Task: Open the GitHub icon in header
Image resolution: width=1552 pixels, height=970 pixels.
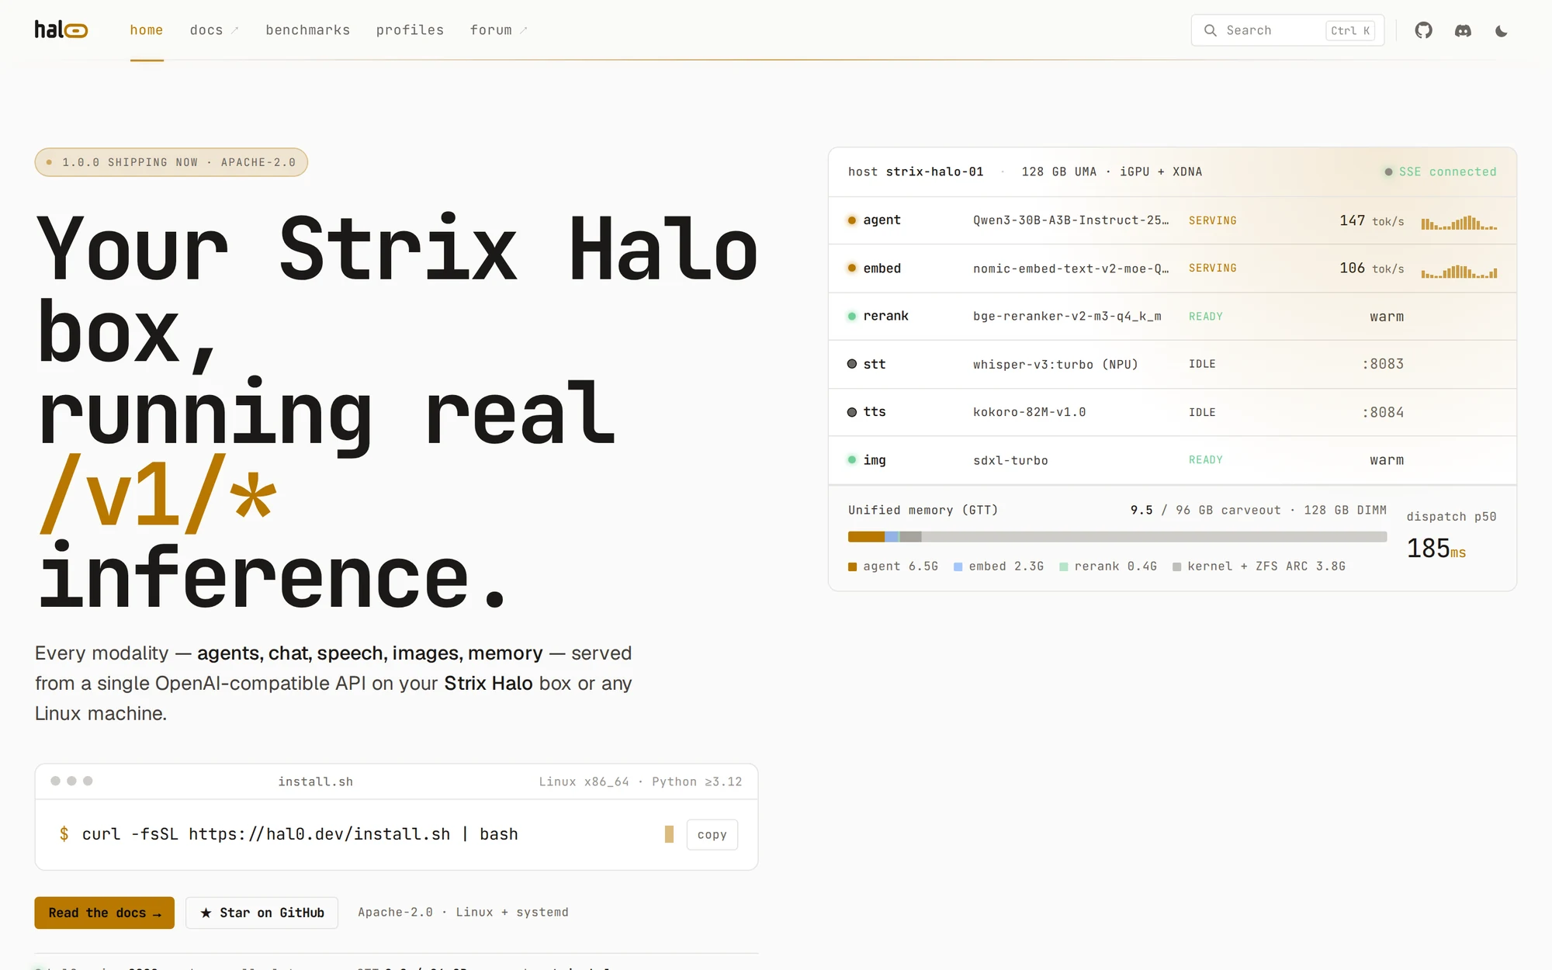Action: tap(1423, 30)
